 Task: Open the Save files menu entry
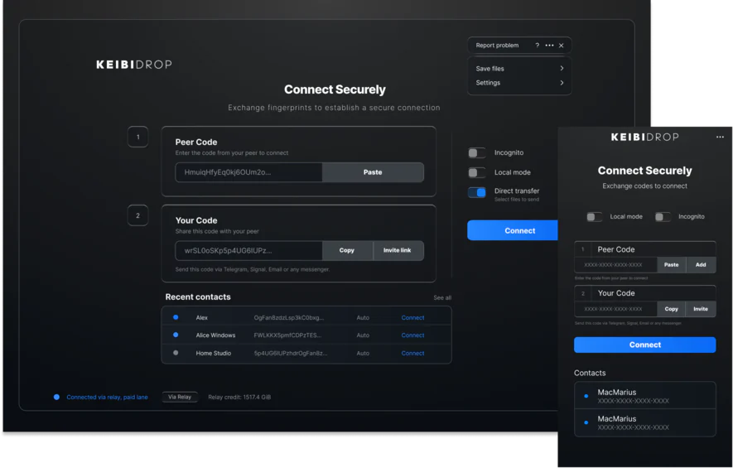(x=519, y=68)
